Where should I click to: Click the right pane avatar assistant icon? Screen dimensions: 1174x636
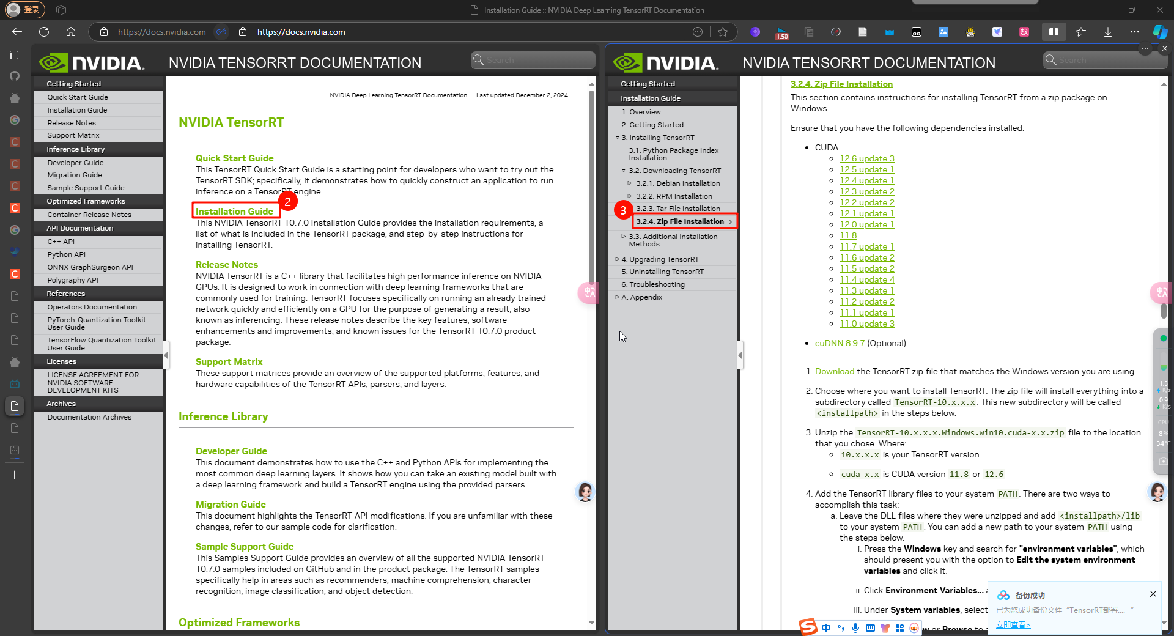1157,492
